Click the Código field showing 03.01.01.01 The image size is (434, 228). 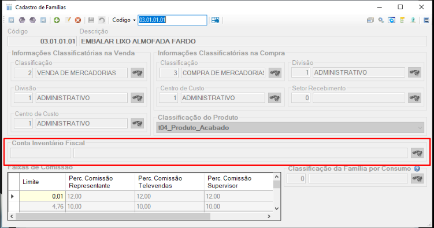pos(42,41)
